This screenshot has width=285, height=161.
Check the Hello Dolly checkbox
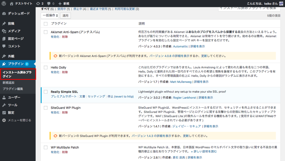click(46, 67)
